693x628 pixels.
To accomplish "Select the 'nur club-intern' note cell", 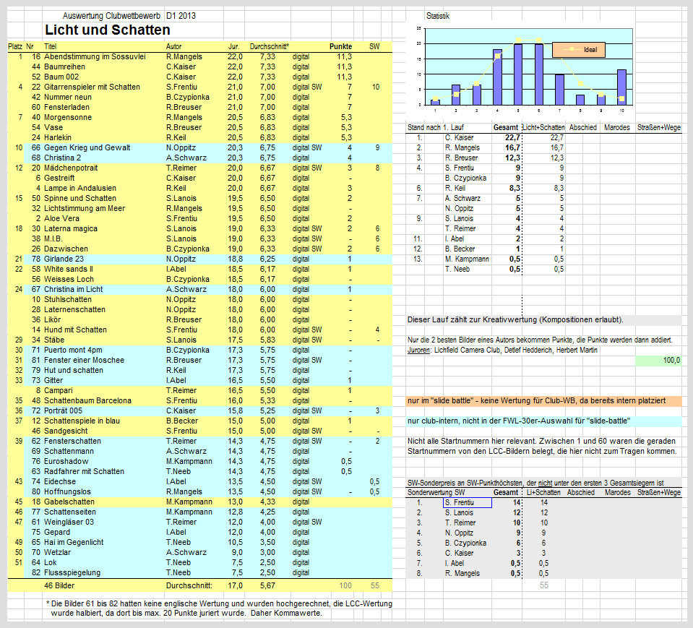I will pos(543,421).
